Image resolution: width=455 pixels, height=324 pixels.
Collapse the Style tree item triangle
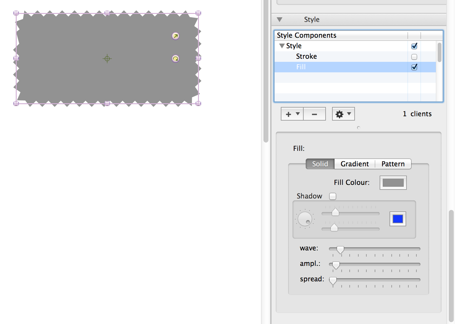282,46
